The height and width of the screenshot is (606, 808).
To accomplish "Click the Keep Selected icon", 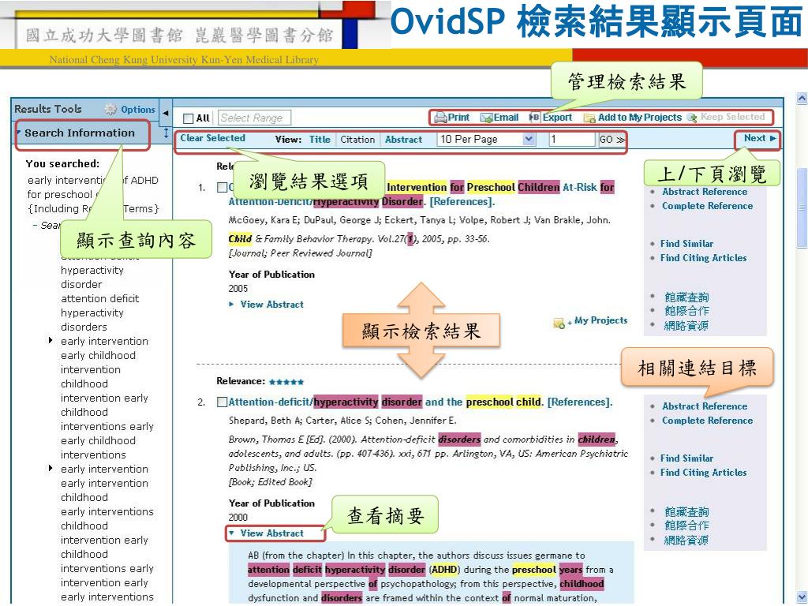I will point(692,118).
